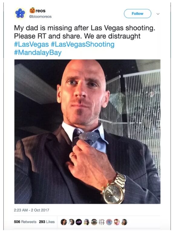
Task: Open the liker avatar with dark brown photo
Action: (94, 222)
